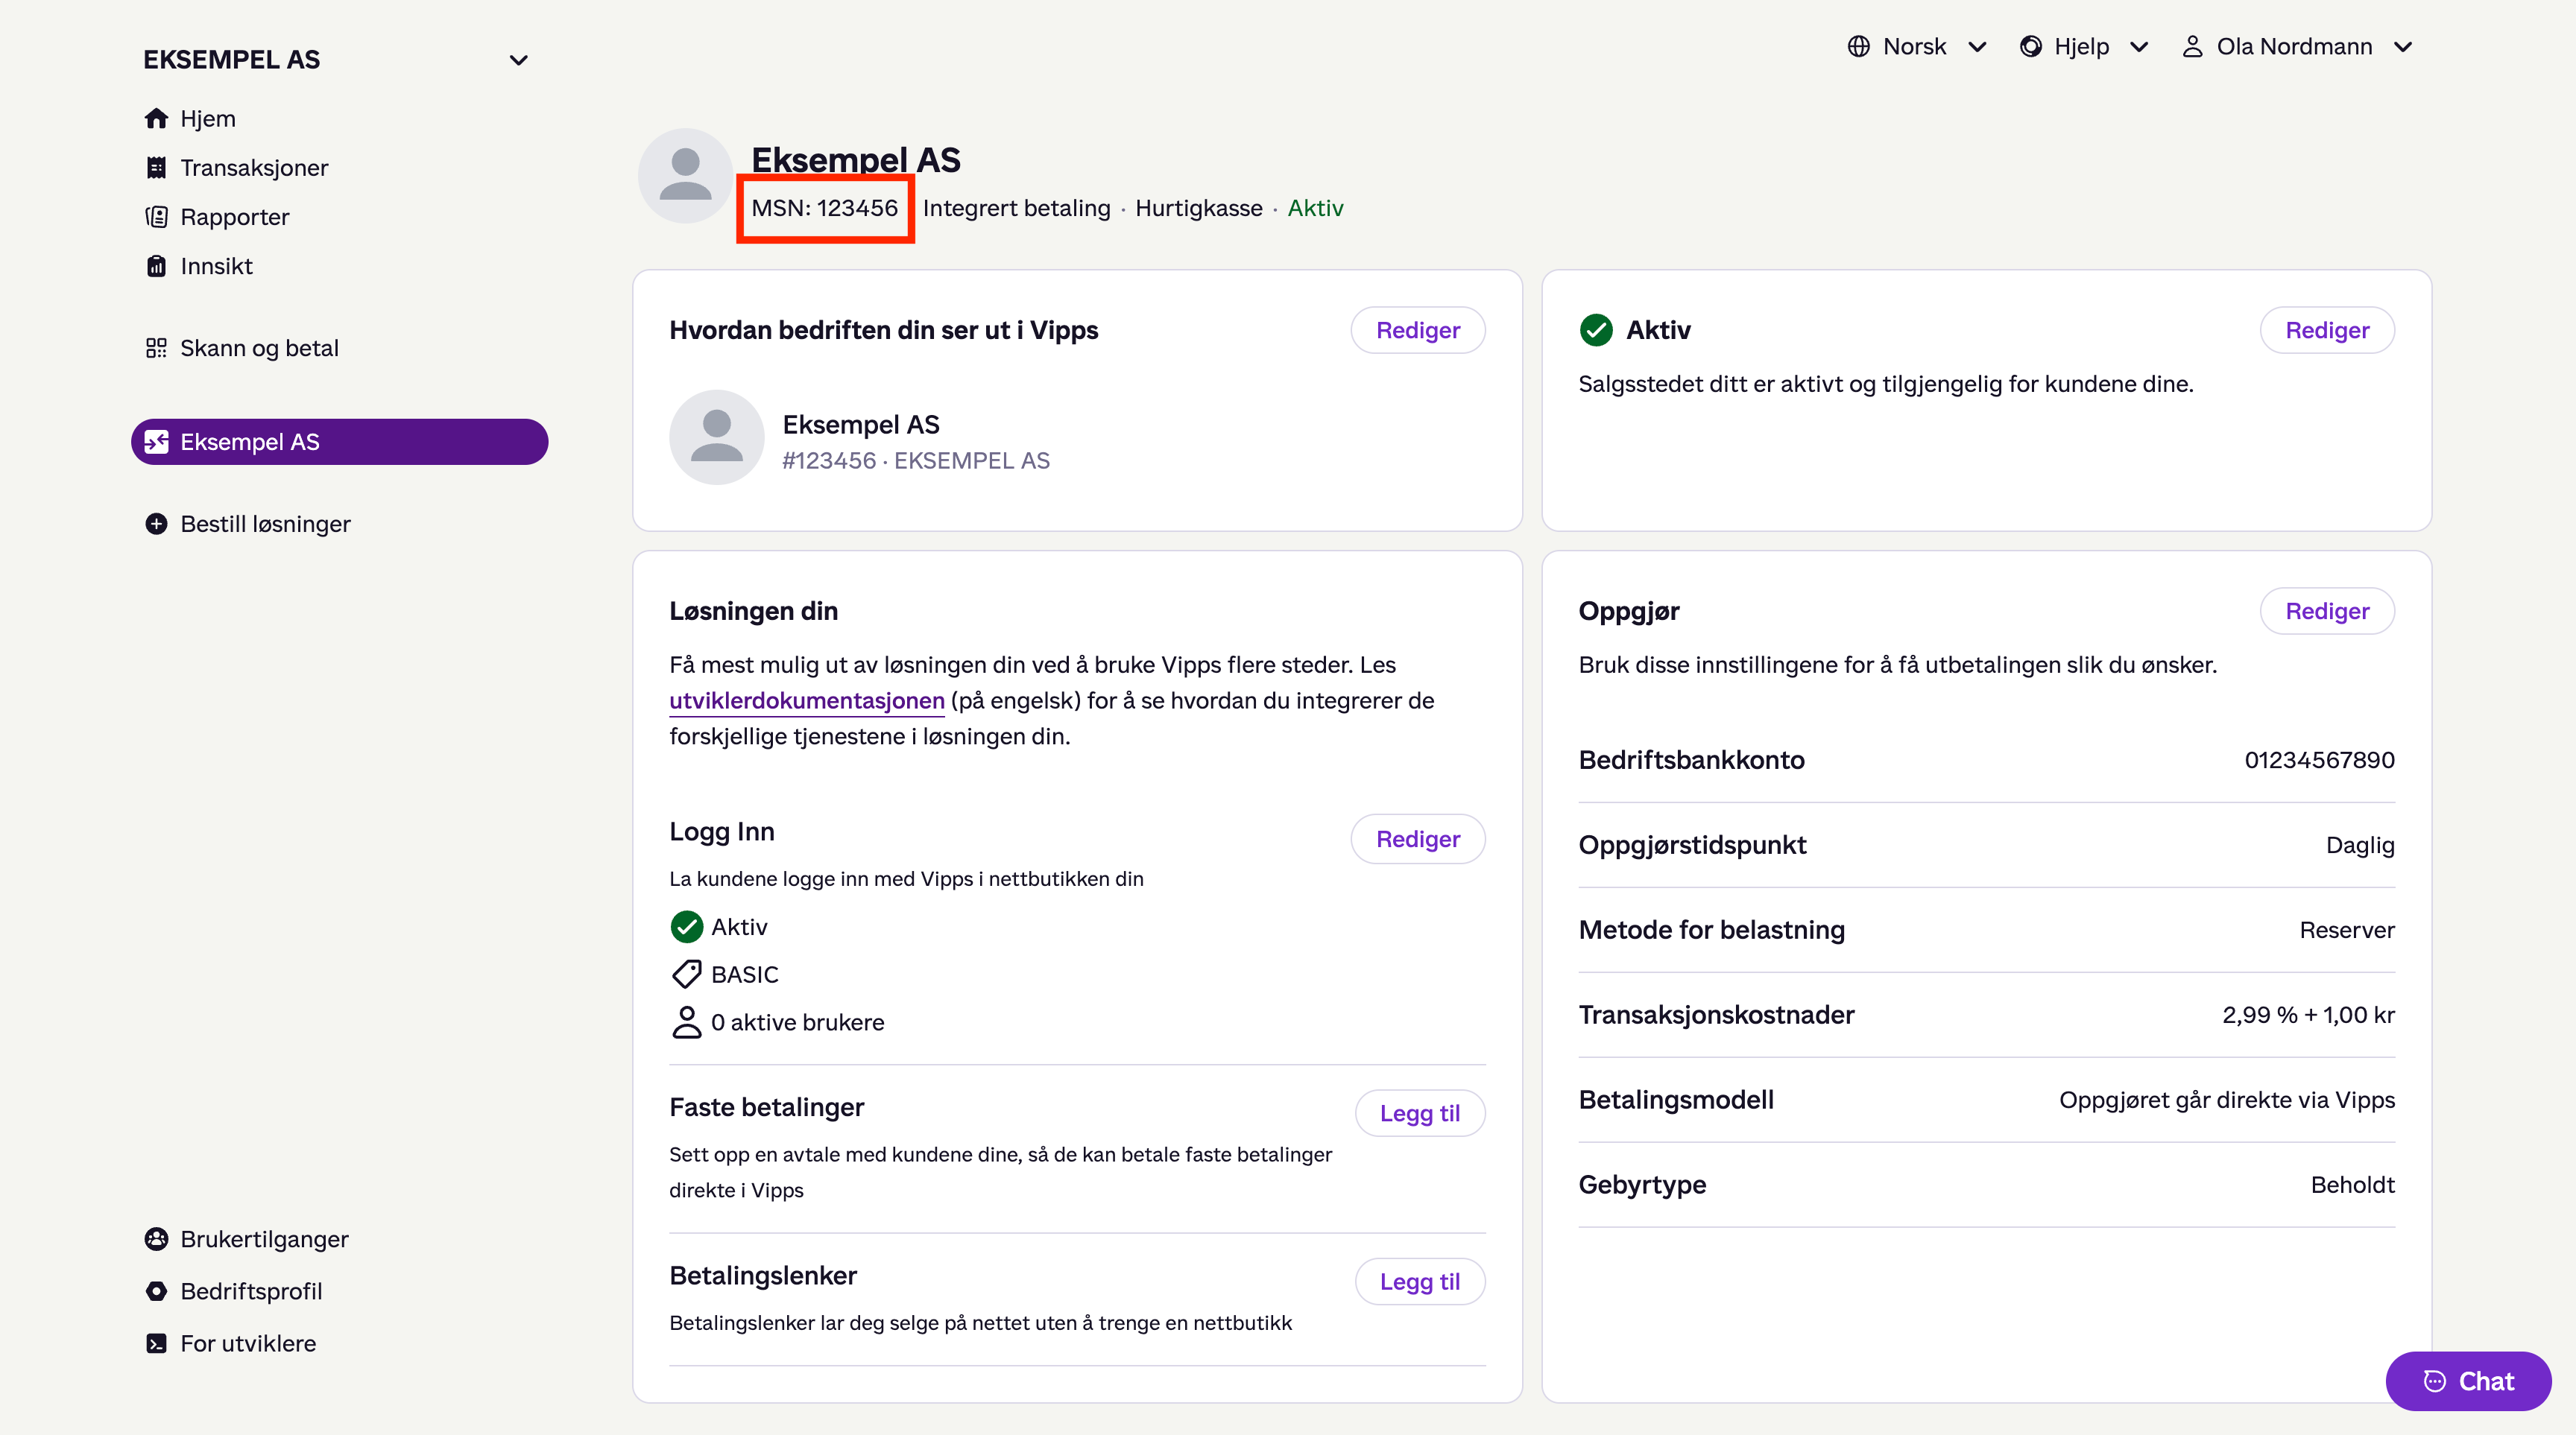Click Rediger in the Aktiv status card
Image resolution: width=2576 pixels, height=1435 pixels.
tap(2327, 330)
